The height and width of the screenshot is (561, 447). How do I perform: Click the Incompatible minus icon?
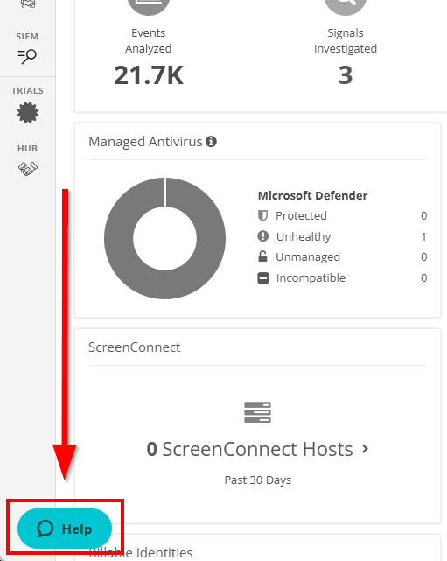(262, 277)
